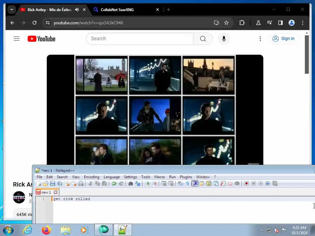The width and height of the screenshot is (315, 236).
Task: Click the YouTube search input field
Action: (140, 38)
